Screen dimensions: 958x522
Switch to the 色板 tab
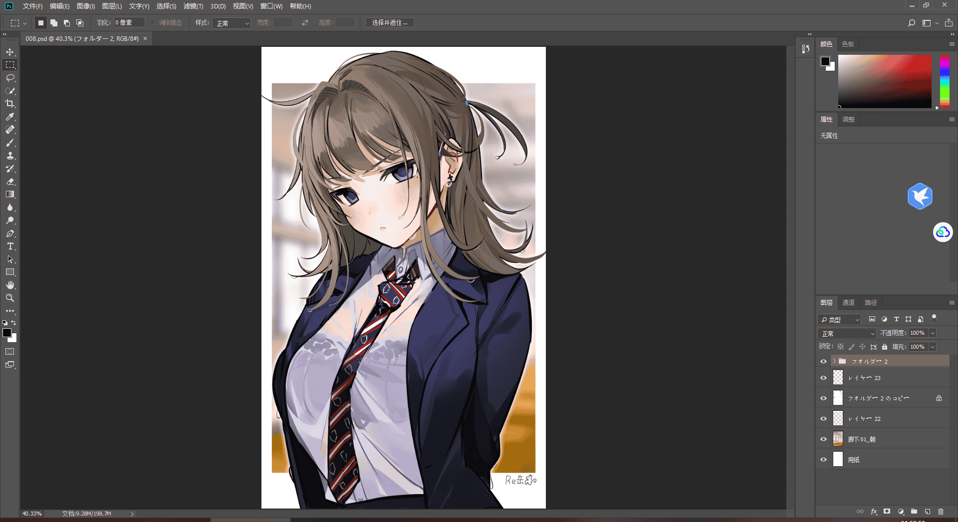coord(848,44)
